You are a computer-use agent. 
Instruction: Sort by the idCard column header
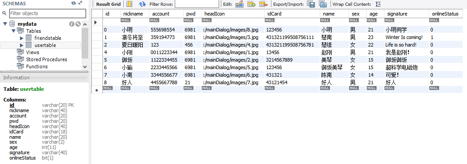click(x=292, y=14)
